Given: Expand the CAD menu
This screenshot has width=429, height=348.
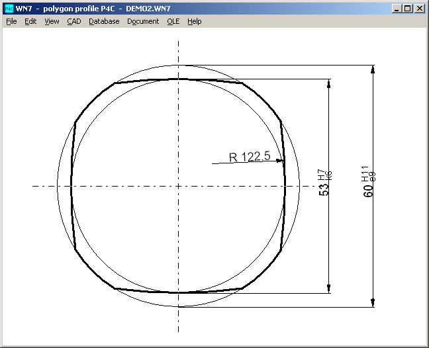Looking at the screenshot, I should tap(73, 21).
